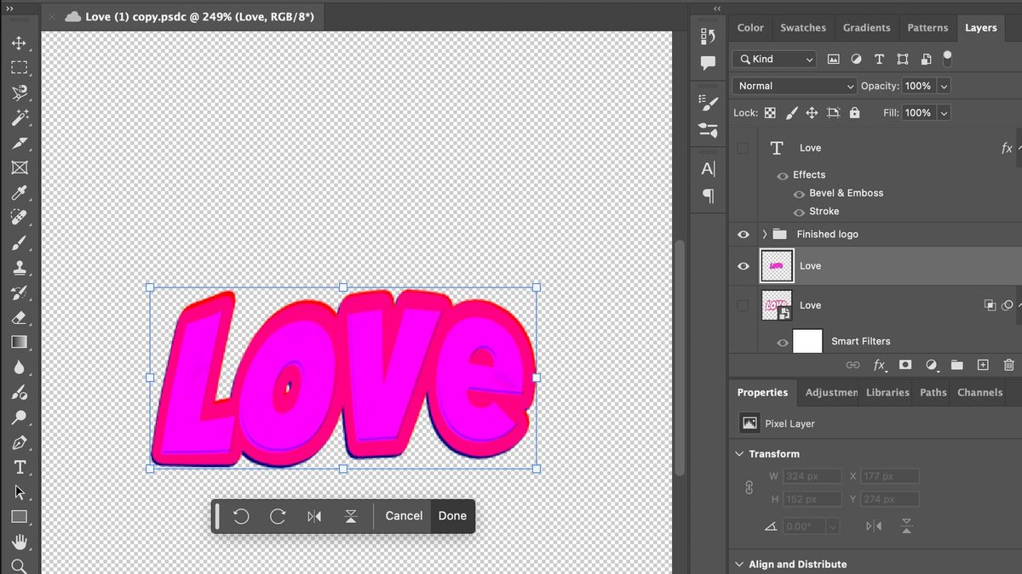
Task: Select the Gradient tool
Action: [x=19, y=343]
